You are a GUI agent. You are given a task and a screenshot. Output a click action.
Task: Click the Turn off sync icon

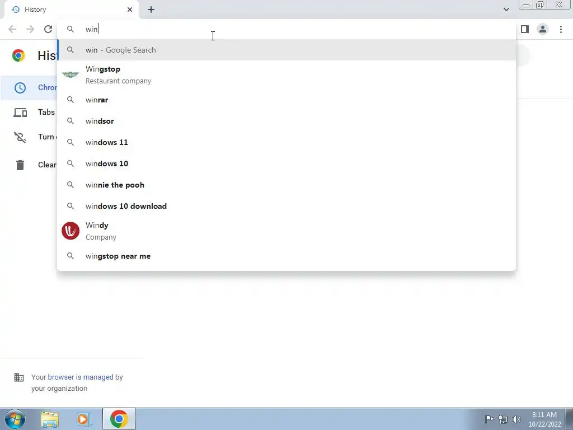(x=20, y=137)
